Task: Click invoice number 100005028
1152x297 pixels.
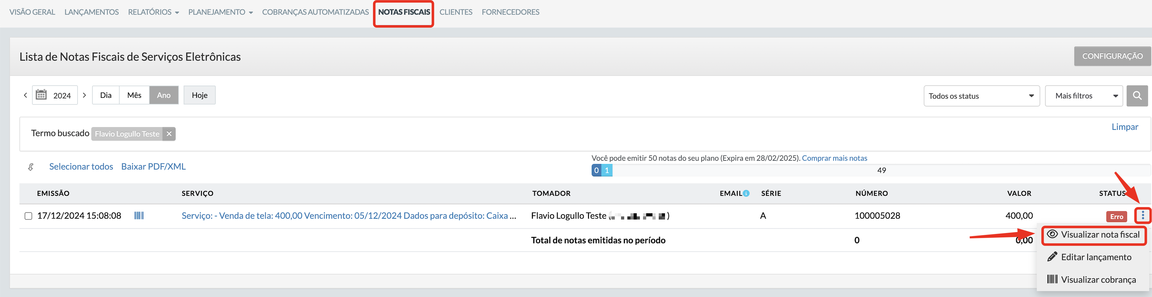Action: (877, 216)
